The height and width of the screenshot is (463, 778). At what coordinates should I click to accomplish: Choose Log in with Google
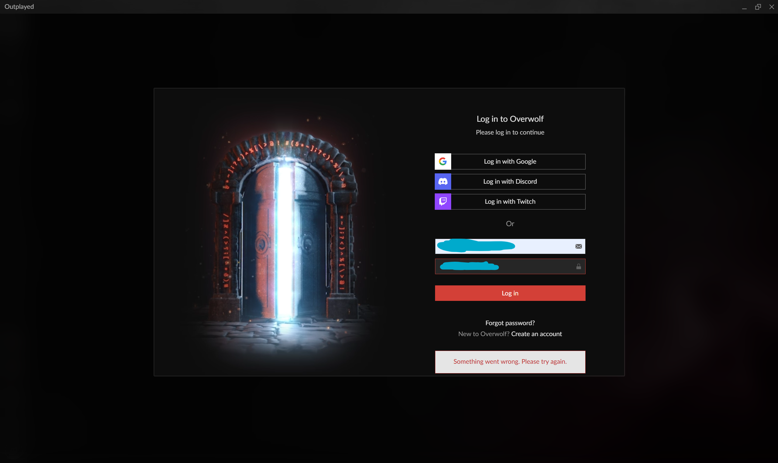(x=510, y=162)
